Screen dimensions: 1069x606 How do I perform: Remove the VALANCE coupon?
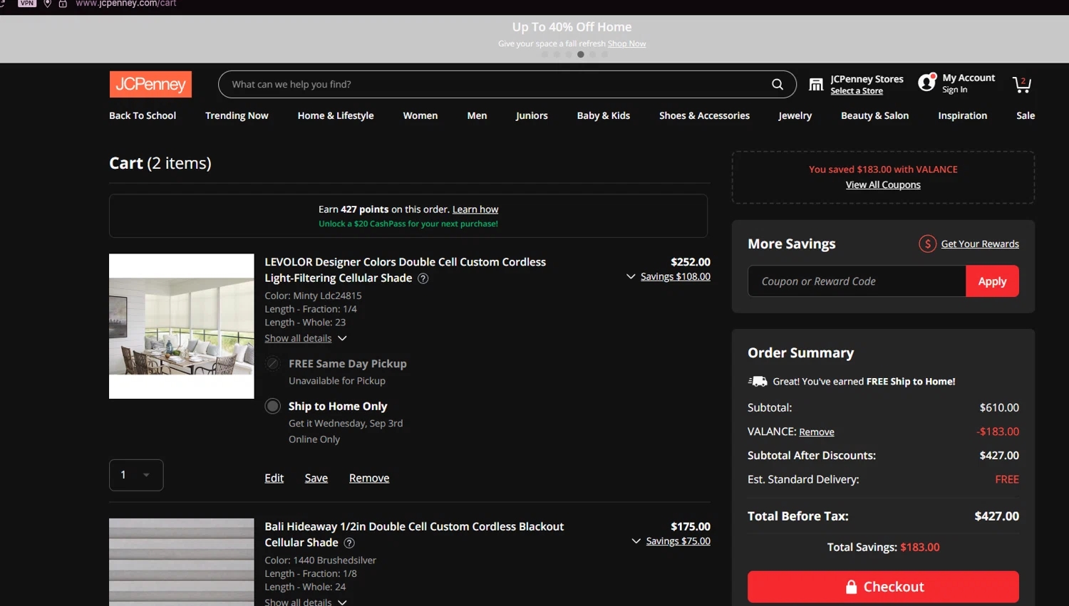(816, 432)
